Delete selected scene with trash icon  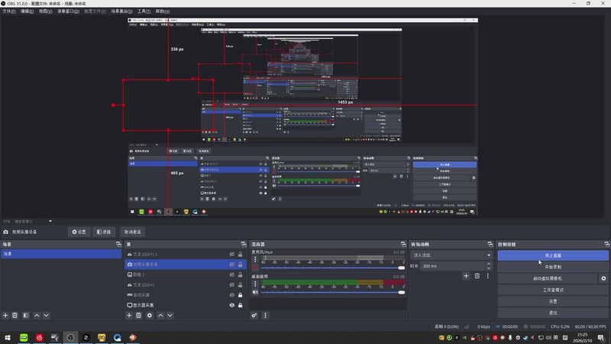click(x=15, y=315)
